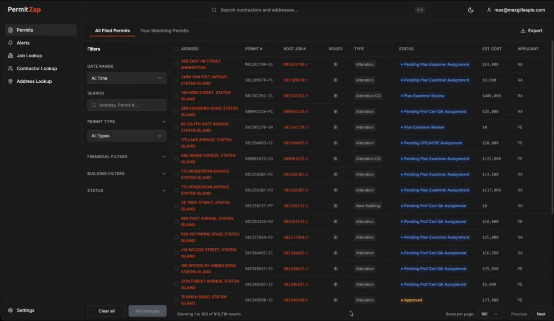Open the Date Range All Time dropdown
The height and width of the screenshot is (321, 554).
tap(126, 78)
